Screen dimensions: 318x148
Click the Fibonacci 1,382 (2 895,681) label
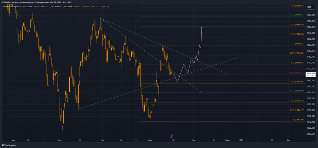click(297, 15)
